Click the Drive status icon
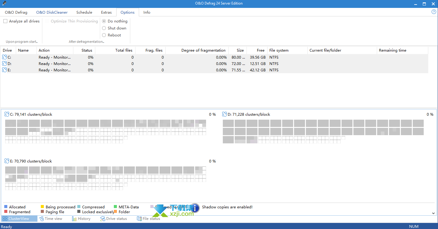This screenshot has width=438, height=229. [103, 219]
